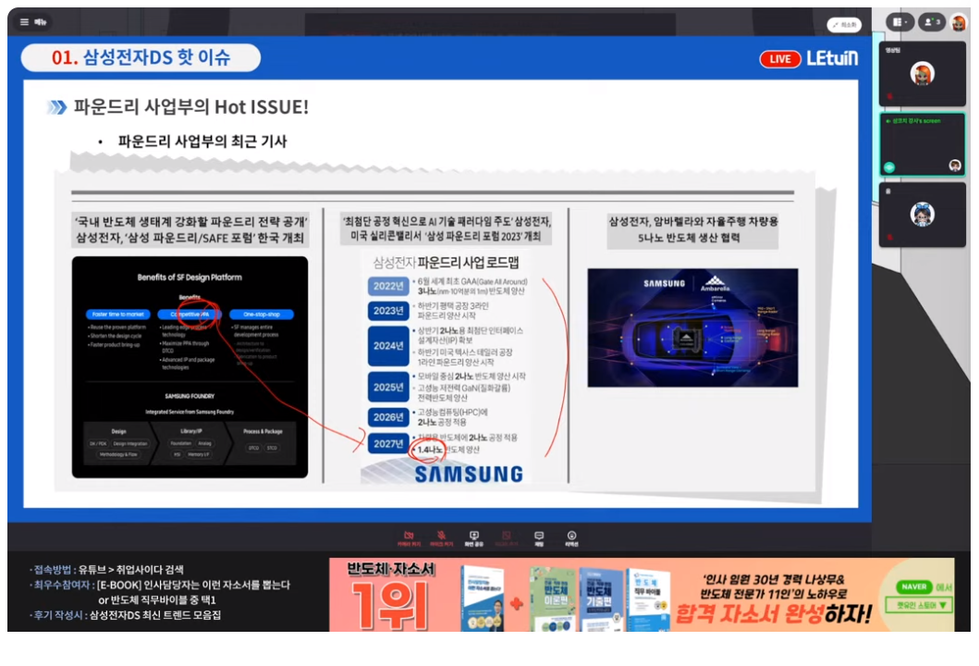979x666 pixels.
Task: Click the green audio indicator in screen tile
Action: (x=889, y=166)
